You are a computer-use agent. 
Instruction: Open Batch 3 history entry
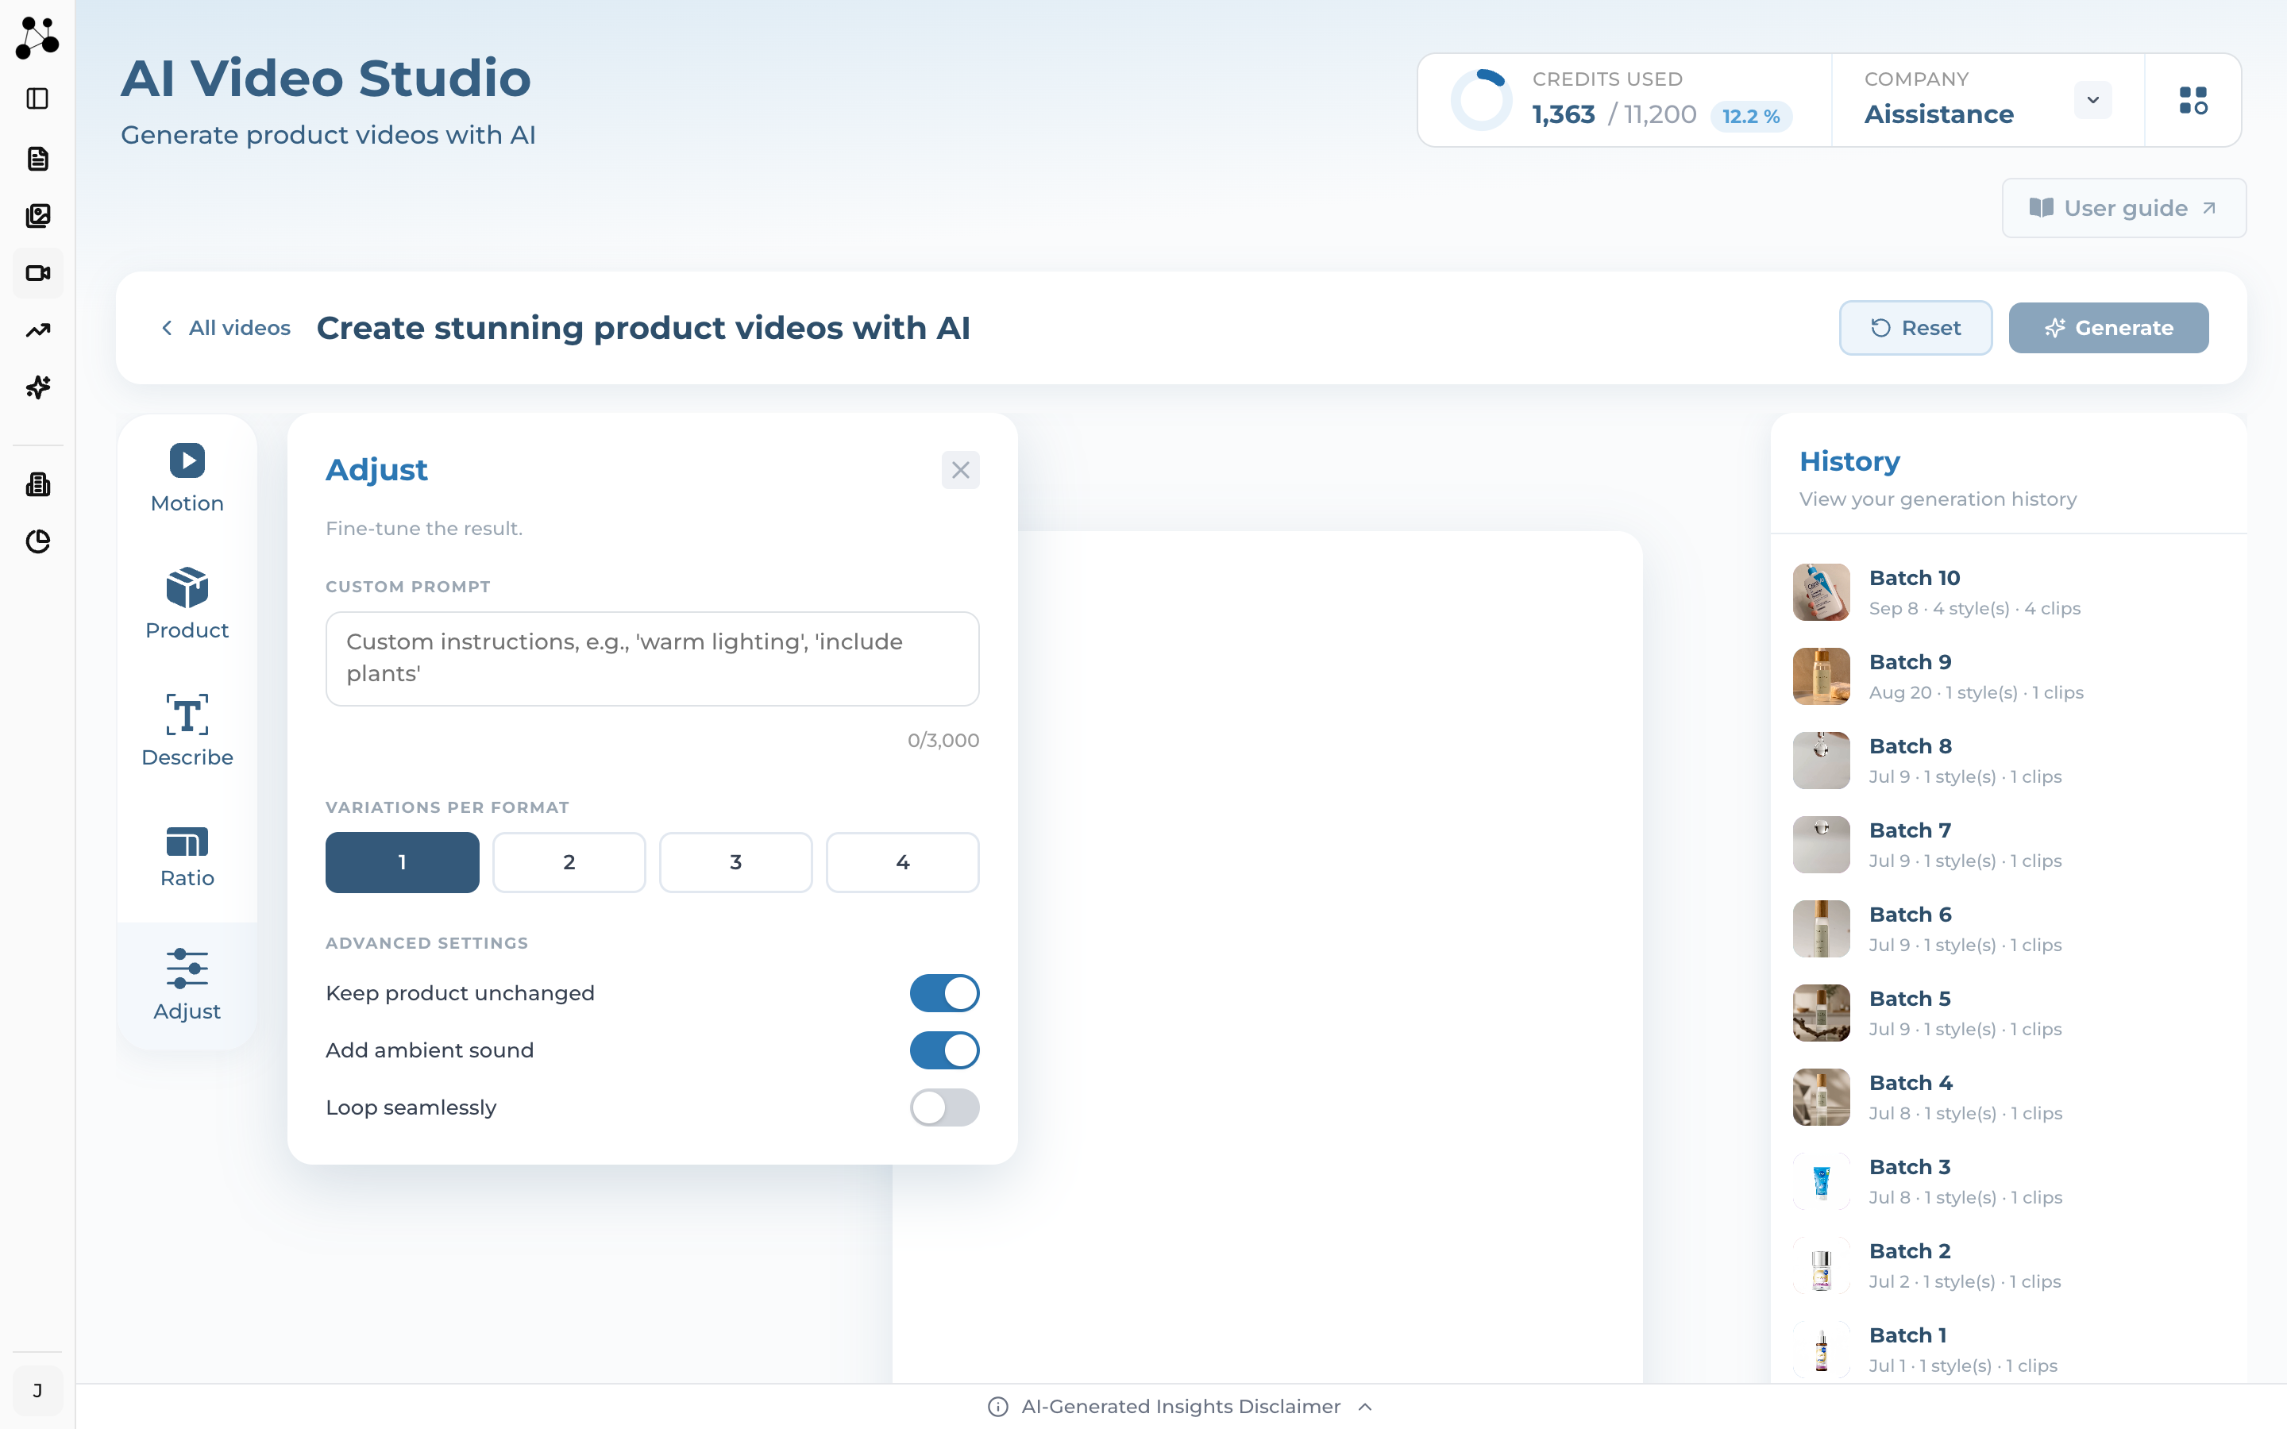pos(2009,1181)
